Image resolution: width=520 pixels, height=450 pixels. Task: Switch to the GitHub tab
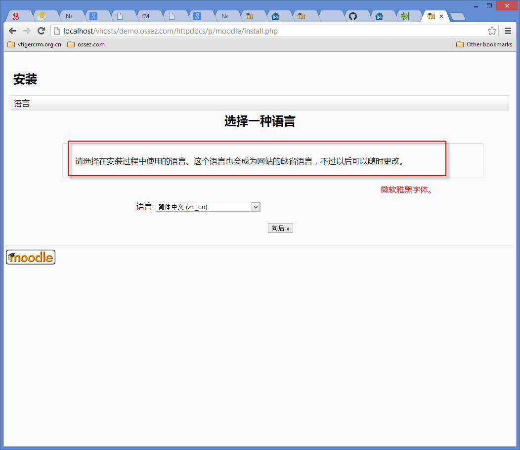[x=352, y=16]
